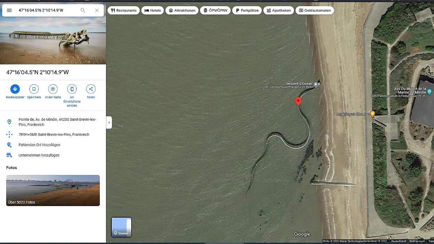
Task: Click the red location pin on map
Action: pyautogui.click(x=298, y=101)
